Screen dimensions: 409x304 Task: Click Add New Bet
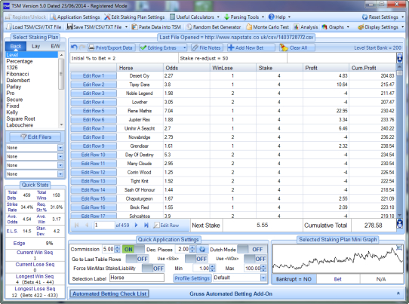coord(251,48)
